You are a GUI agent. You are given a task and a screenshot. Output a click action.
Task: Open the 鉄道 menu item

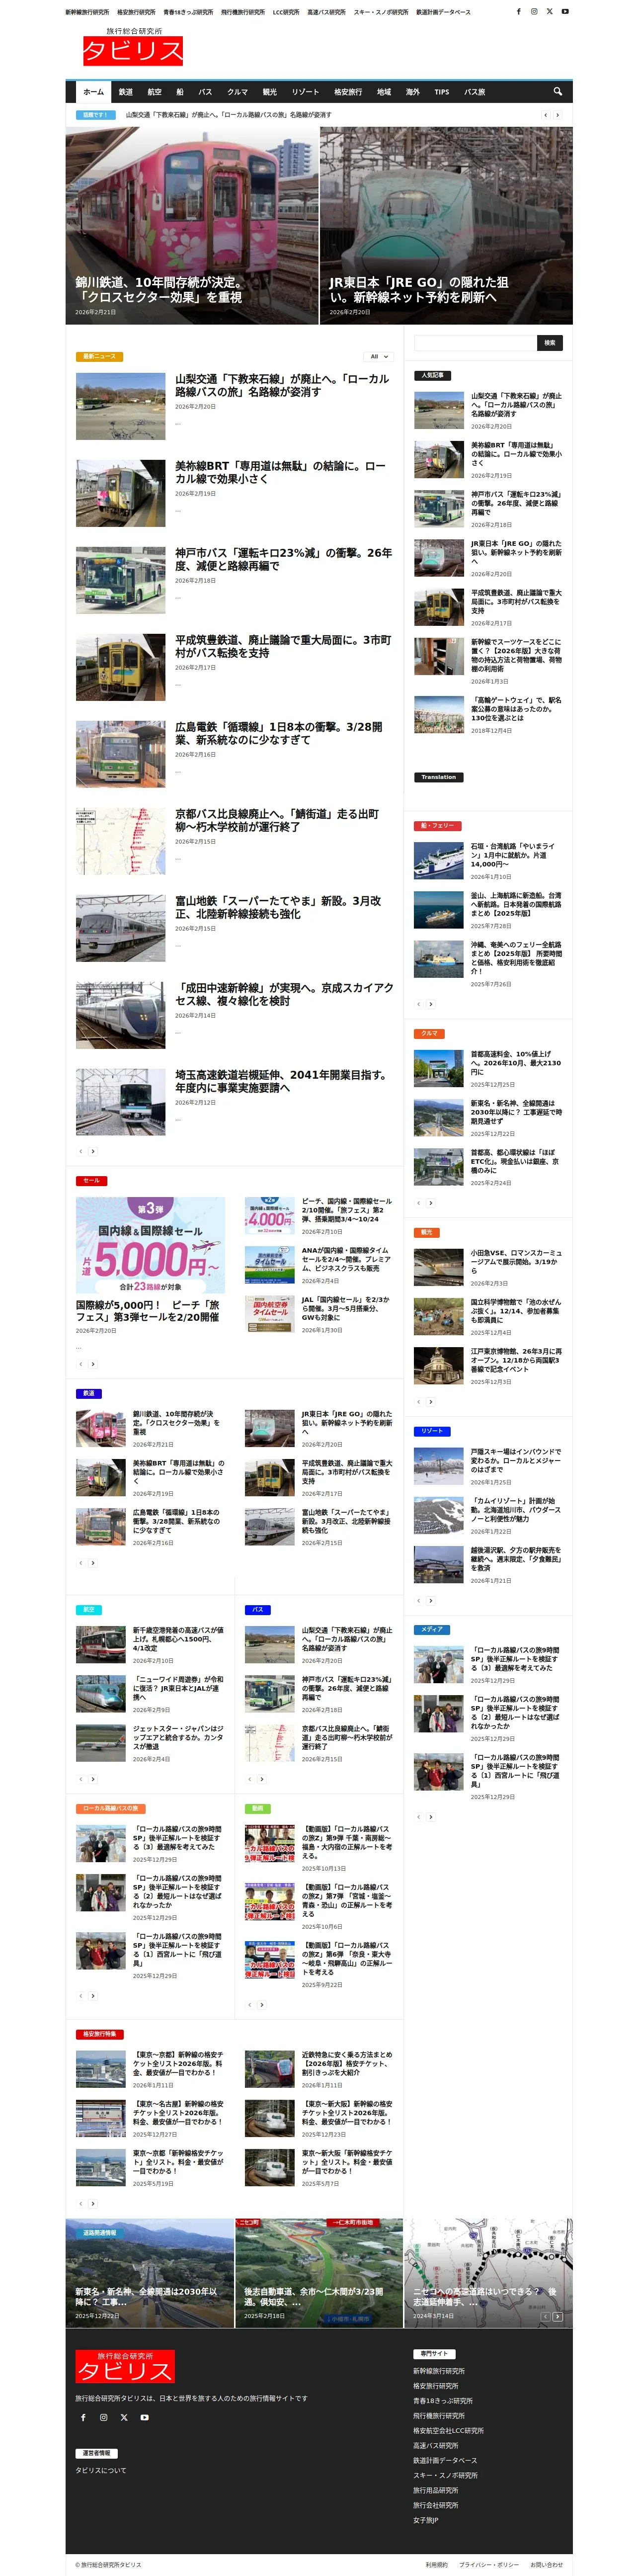coord(126,92)
